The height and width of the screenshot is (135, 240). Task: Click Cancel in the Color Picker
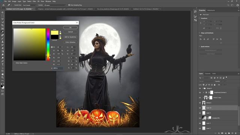pyautogui.click(x=70, y=32)
